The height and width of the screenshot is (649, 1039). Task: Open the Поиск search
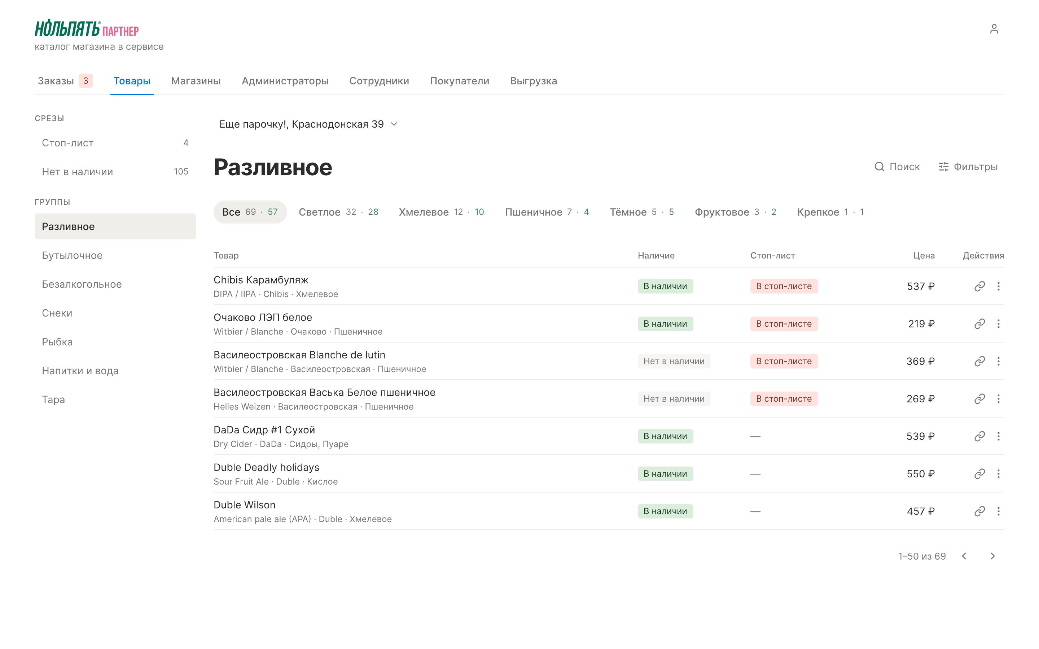pos(897,167)
